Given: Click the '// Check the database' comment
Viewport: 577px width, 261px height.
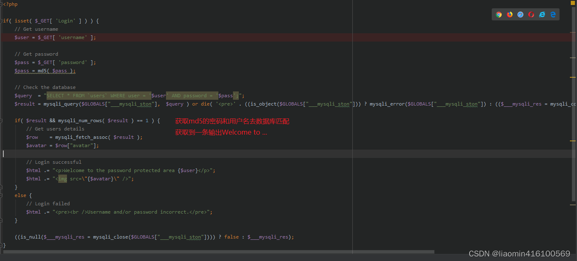Looking at the screenshot, I should coord(45,87).
